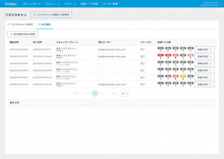Go to ユーザー管理 page
Image resolution: width=224 pixels, height=159 pixels.
(110, 4)
